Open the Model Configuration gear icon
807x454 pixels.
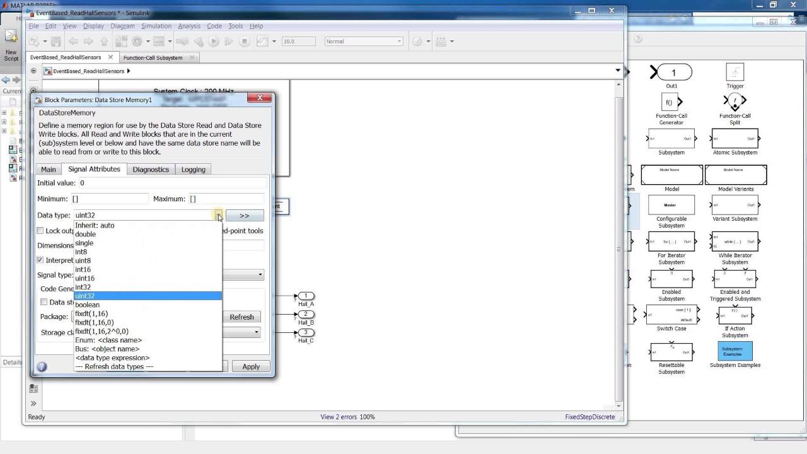[137, 42]
